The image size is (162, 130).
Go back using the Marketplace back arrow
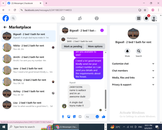[x=5, y=27]
